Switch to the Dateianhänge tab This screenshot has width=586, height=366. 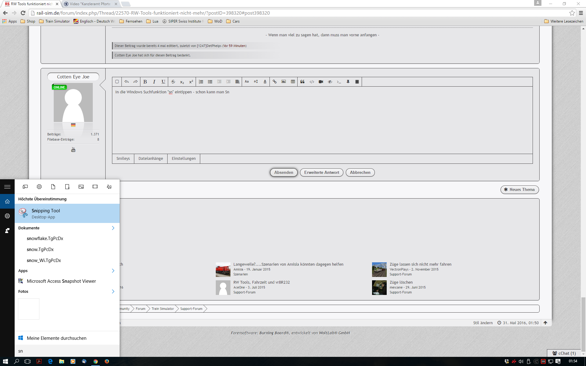tap(151, 159)
